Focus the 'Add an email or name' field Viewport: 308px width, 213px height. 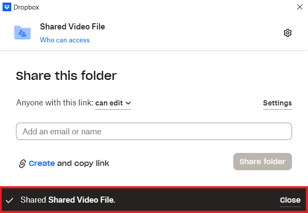pyautogui.click(x=154, y=131)
